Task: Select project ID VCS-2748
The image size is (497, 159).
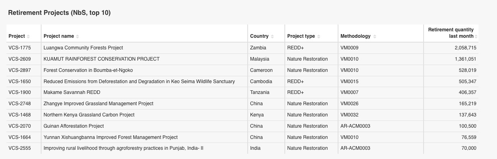Action: point(19,104)
